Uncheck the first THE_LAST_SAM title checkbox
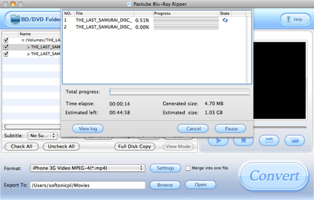314x200 pixels. [6, 47]
